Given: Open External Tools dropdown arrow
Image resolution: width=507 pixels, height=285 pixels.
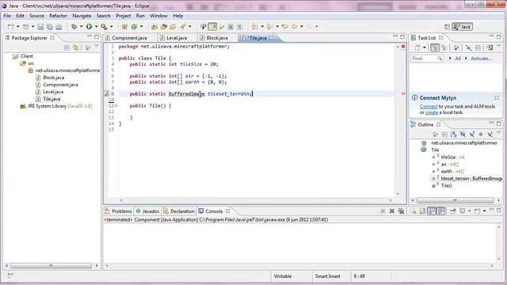Looking at the screenshot, I should [x=112, y=27].
